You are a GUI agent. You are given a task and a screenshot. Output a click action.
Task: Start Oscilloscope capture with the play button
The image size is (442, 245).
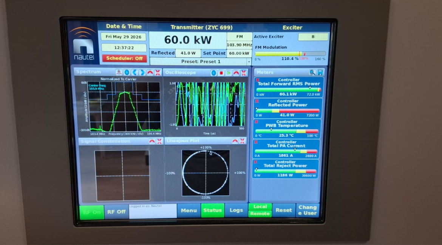pos(229,73)
